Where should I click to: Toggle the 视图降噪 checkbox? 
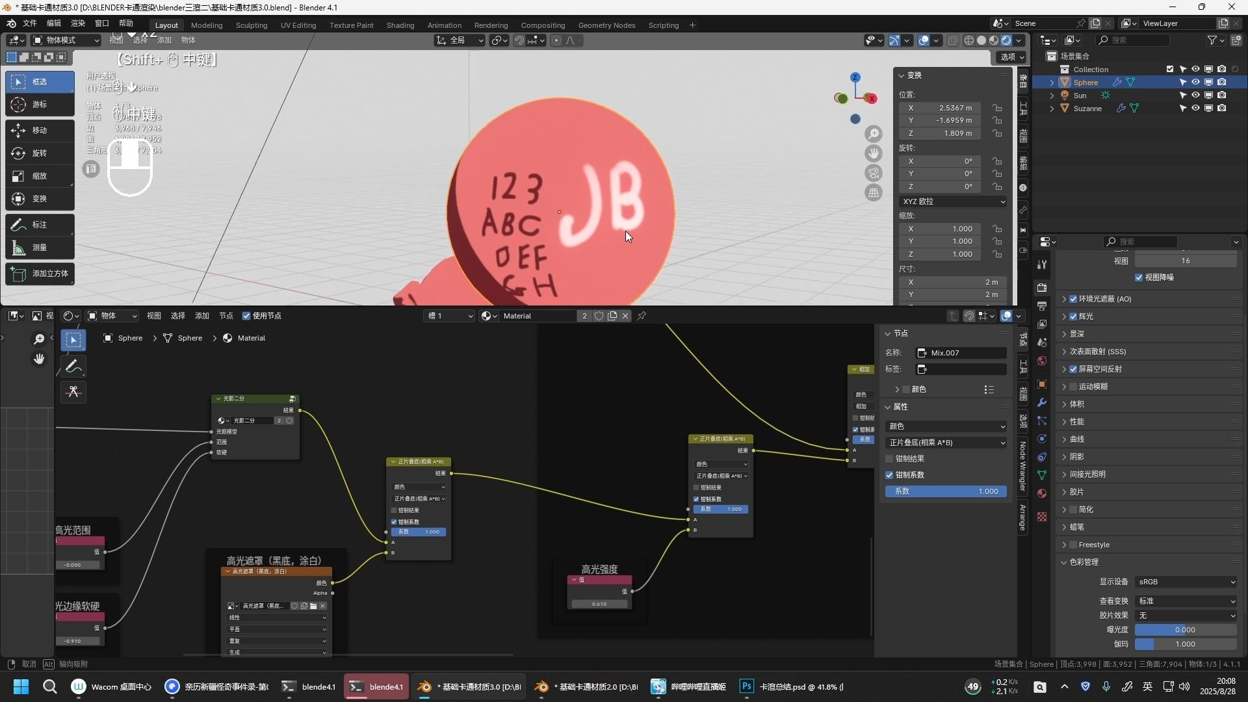(x=1139, y=278)
